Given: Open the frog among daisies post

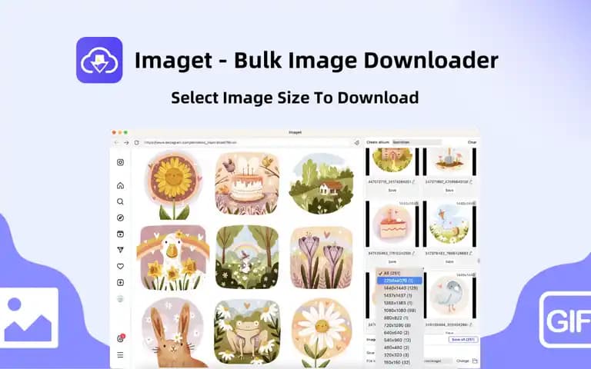Looking at the screenshot, I should (247, 331).
